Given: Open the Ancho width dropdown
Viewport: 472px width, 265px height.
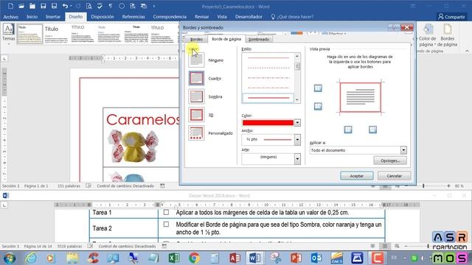Looking at the screenshot, I should [297, 140].
